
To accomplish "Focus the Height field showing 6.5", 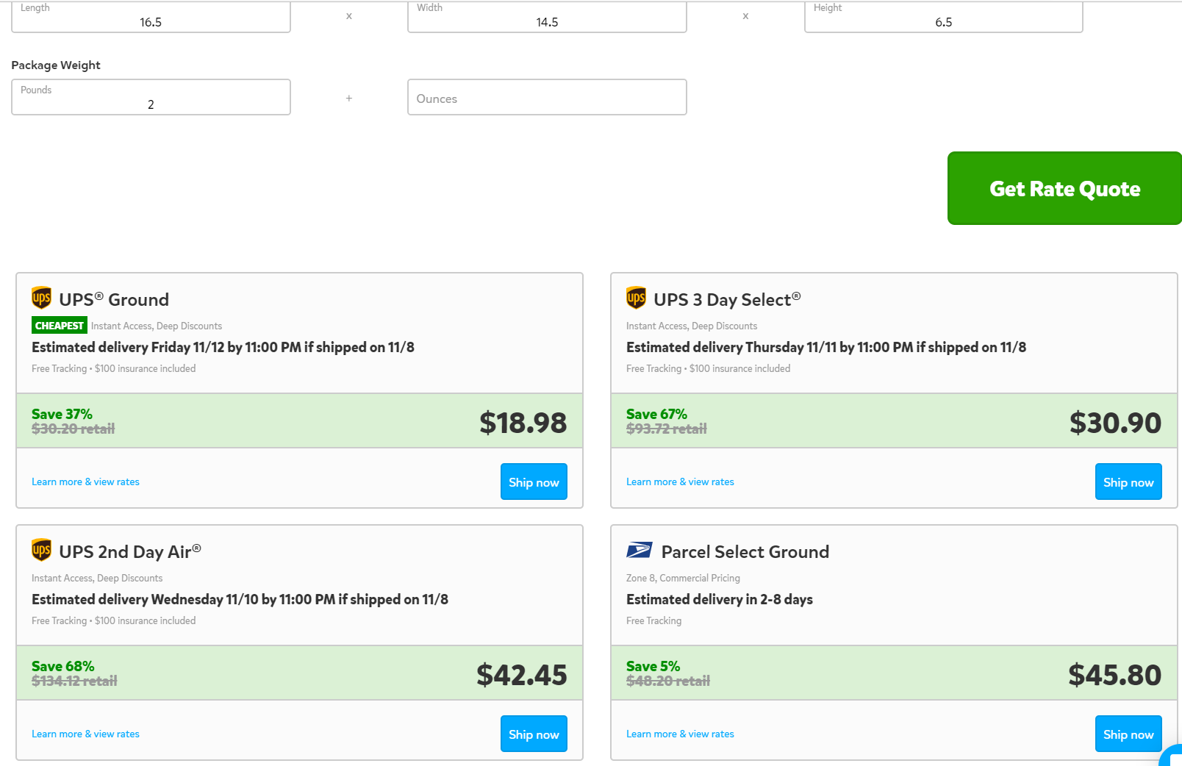I will coord(944,17).
